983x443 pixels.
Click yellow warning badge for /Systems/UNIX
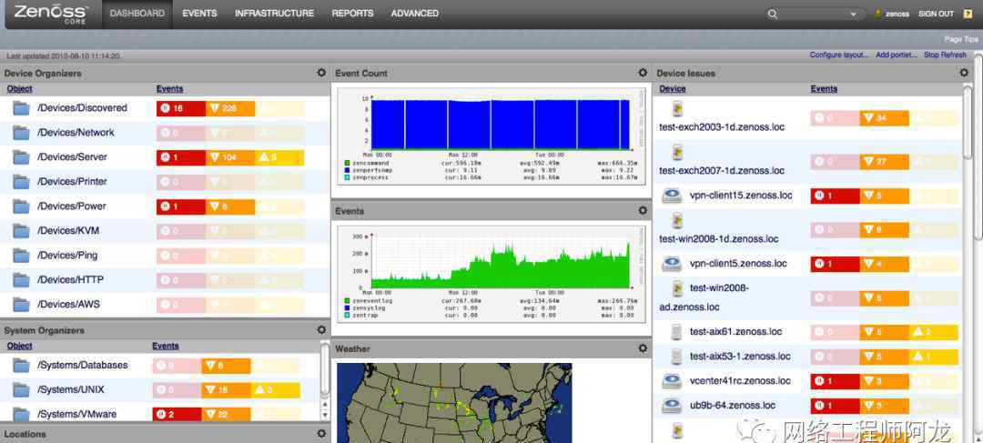pos(275,389)
